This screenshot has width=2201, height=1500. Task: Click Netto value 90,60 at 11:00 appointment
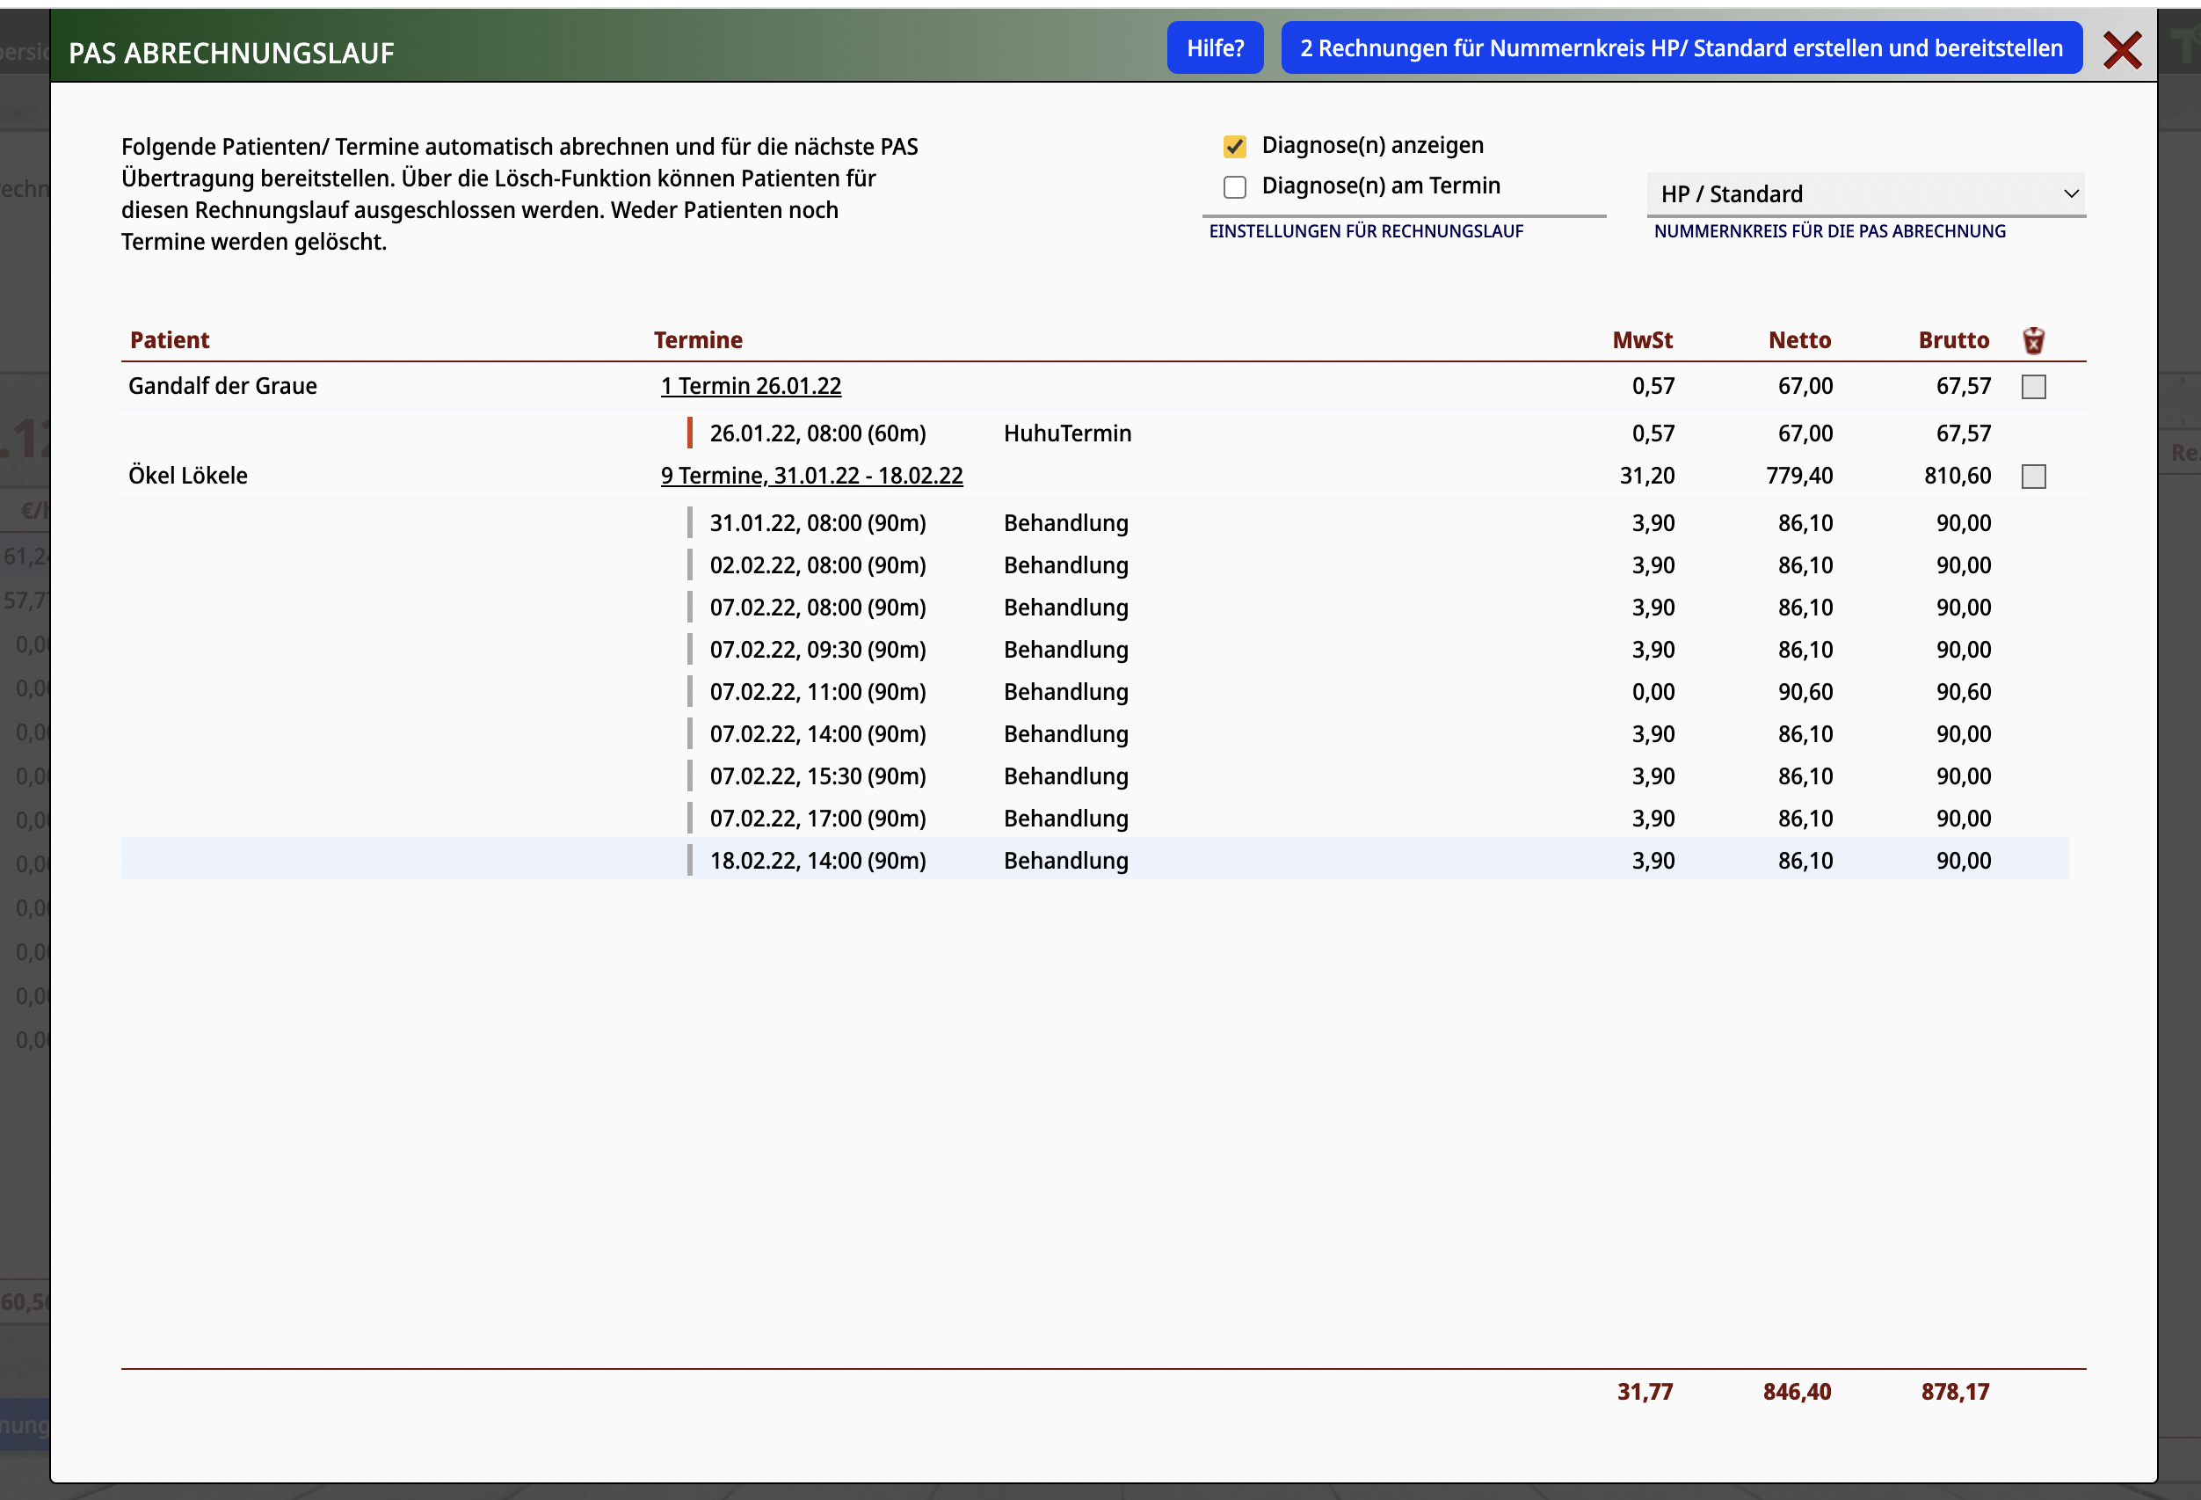point(1805,692)
